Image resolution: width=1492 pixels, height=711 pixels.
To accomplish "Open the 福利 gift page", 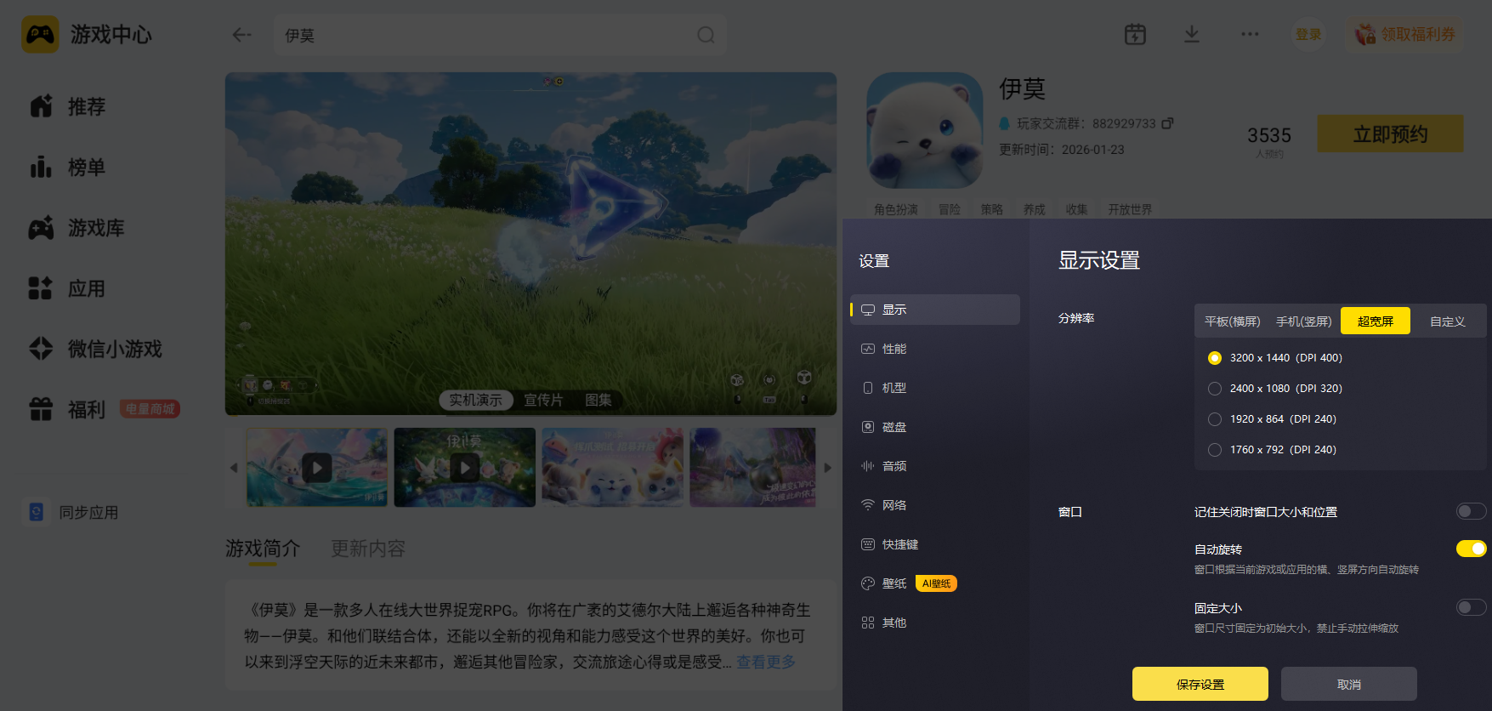I will tap(68, 409).
